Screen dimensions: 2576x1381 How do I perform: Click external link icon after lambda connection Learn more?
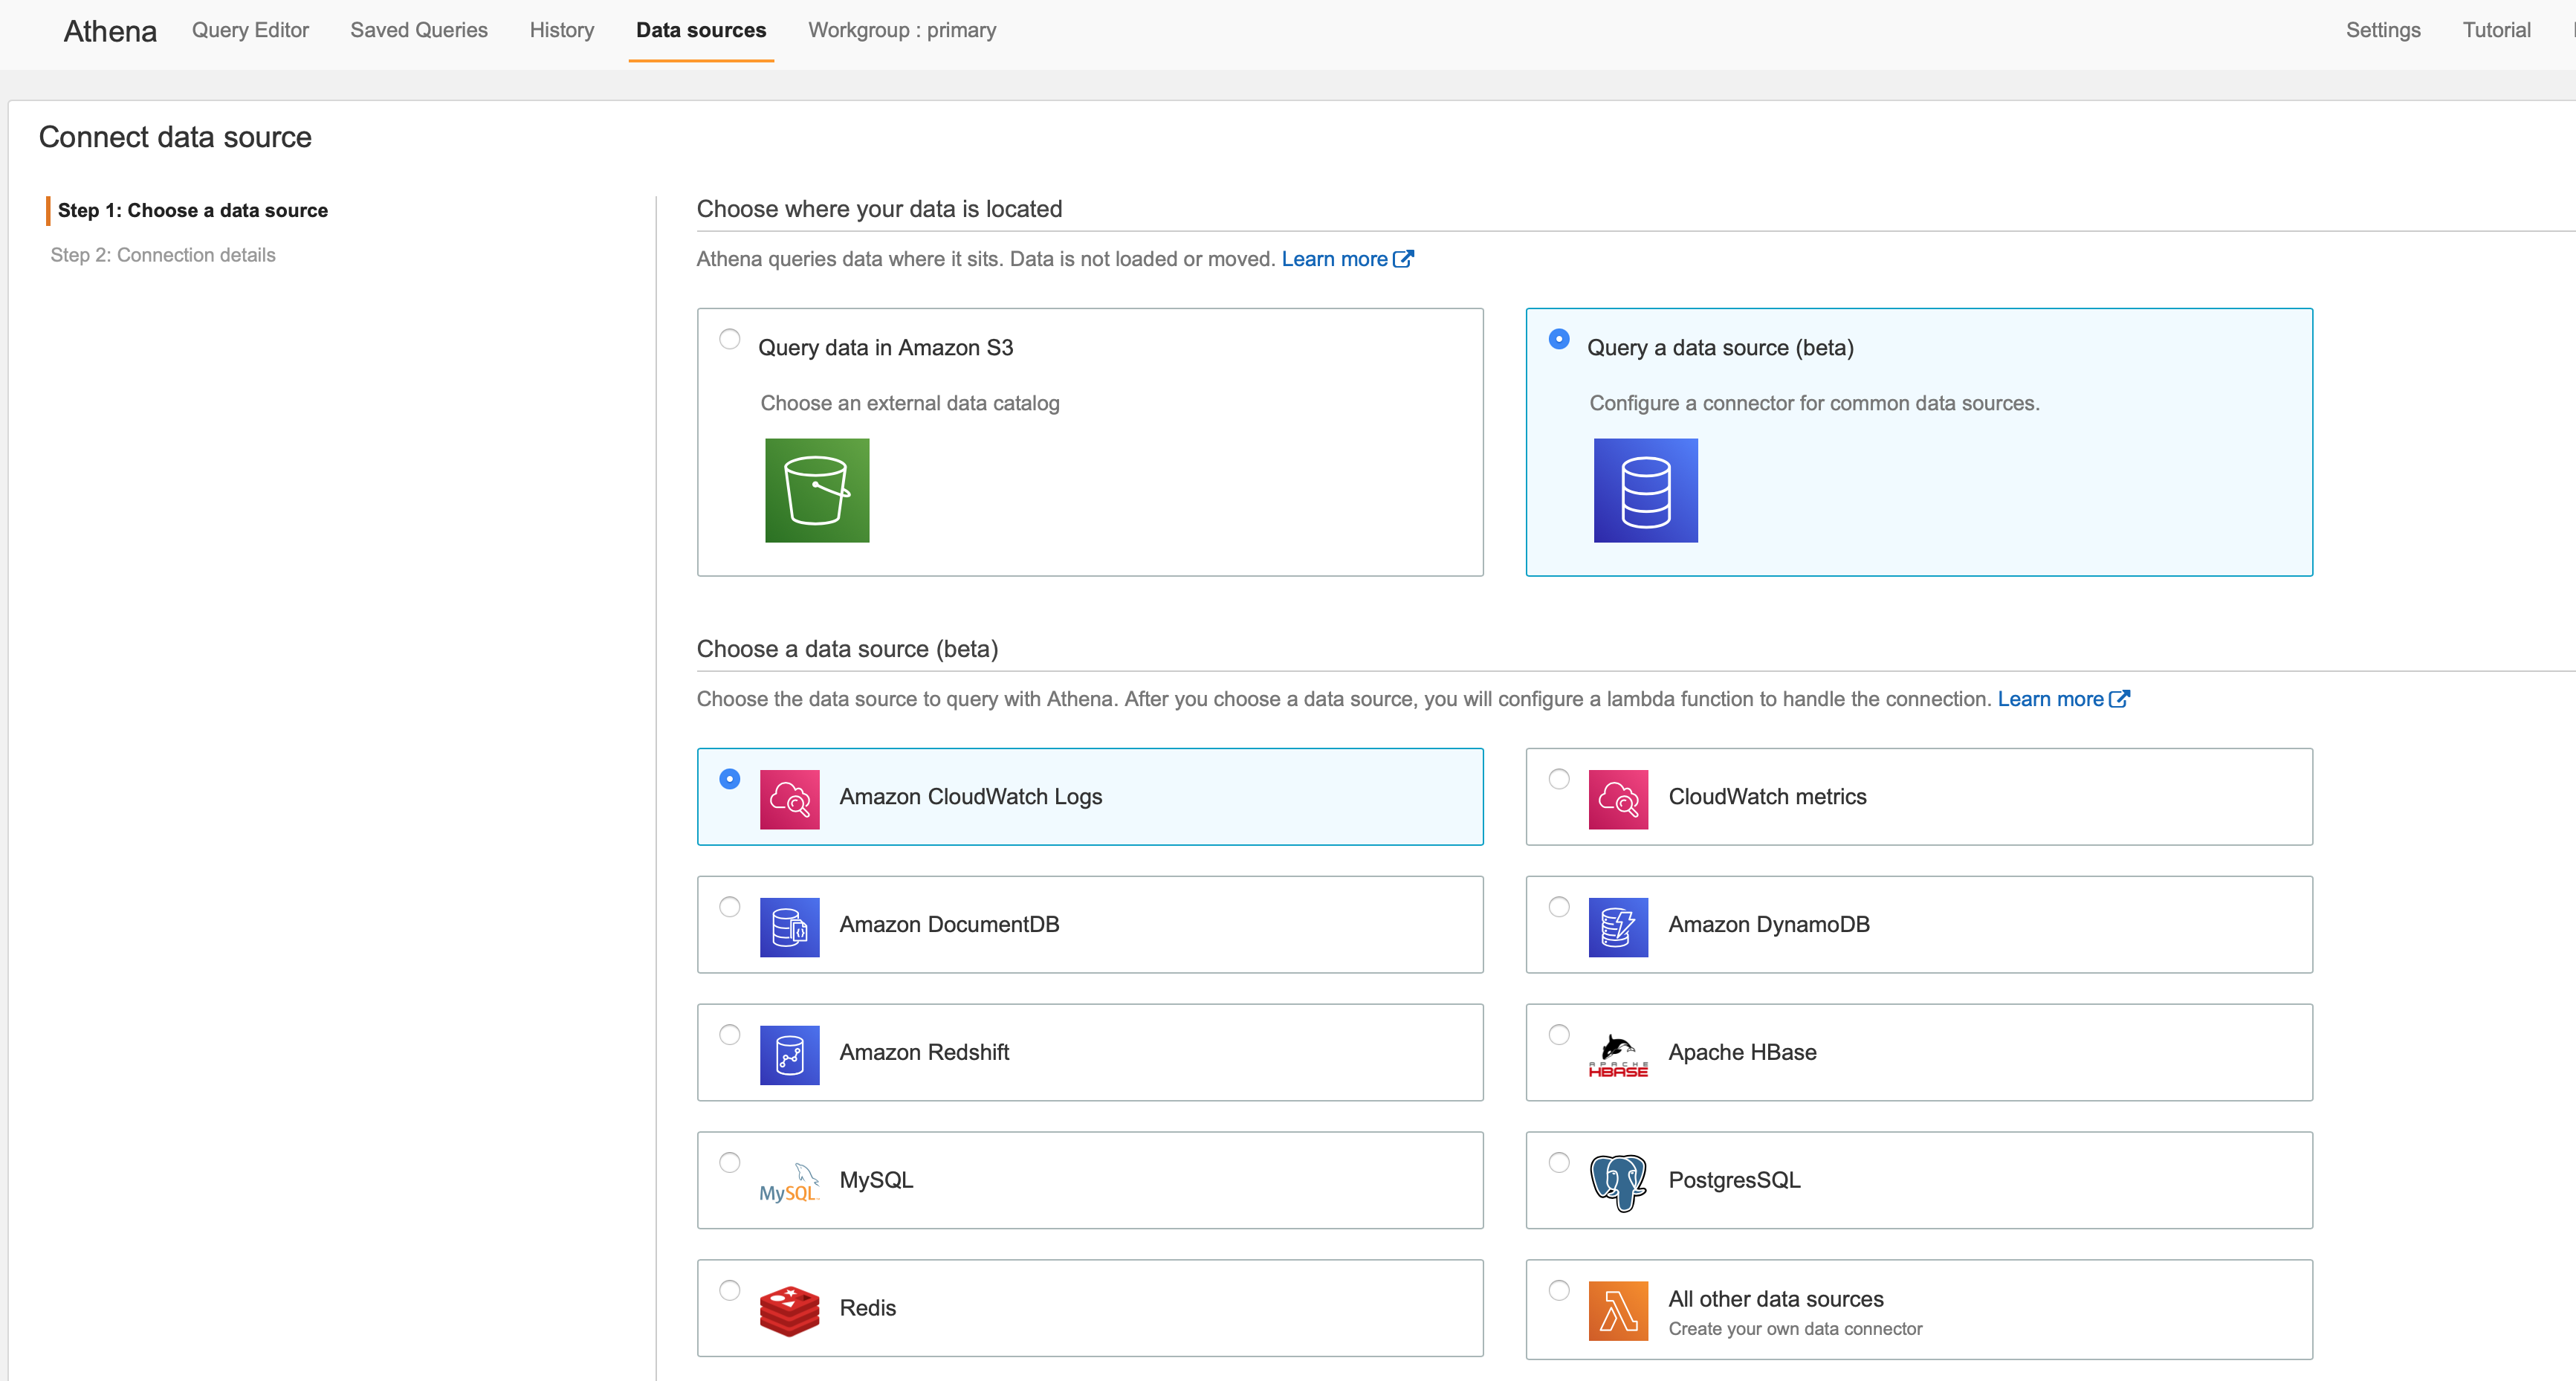(x=2119, y=699)
